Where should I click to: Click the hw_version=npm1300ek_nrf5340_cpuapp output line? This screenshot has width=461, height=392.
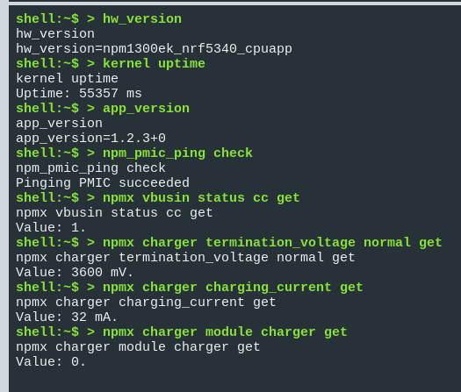(154, 49)
